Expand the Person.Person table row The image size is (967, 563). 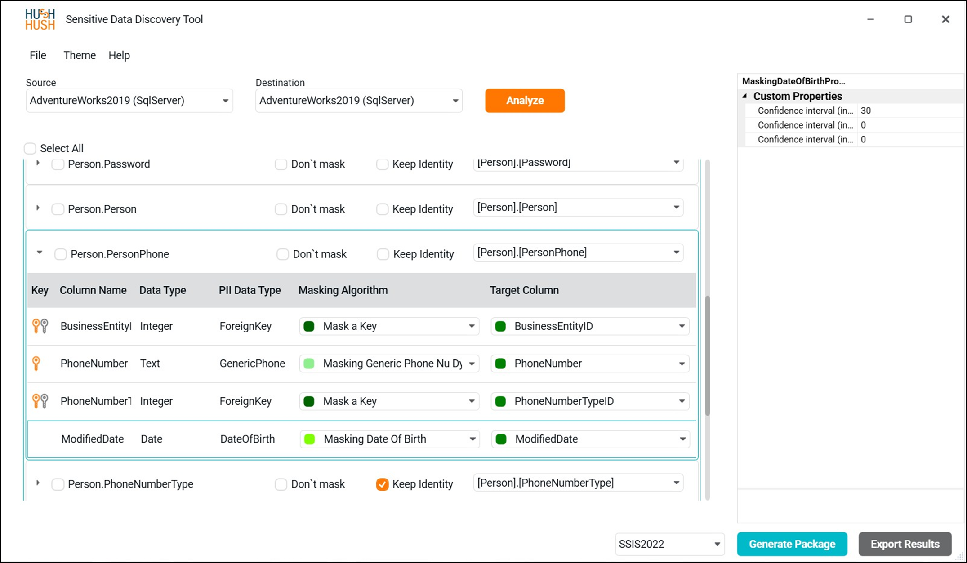(38, 208)
